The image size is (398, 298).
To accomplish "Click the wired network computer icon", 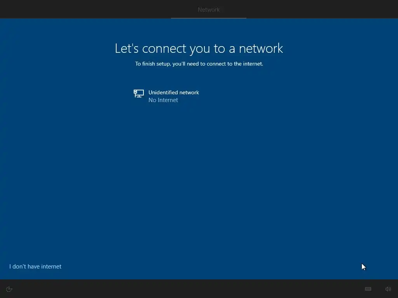I will 139,94.
